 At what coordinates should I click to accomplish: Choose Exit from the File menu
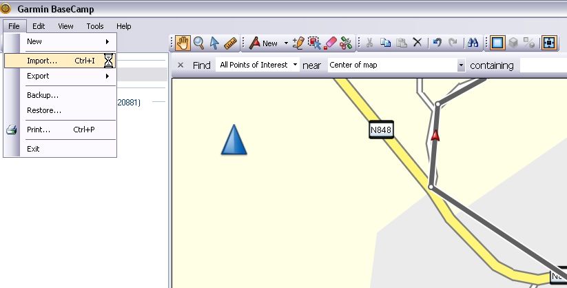[60, 149]
